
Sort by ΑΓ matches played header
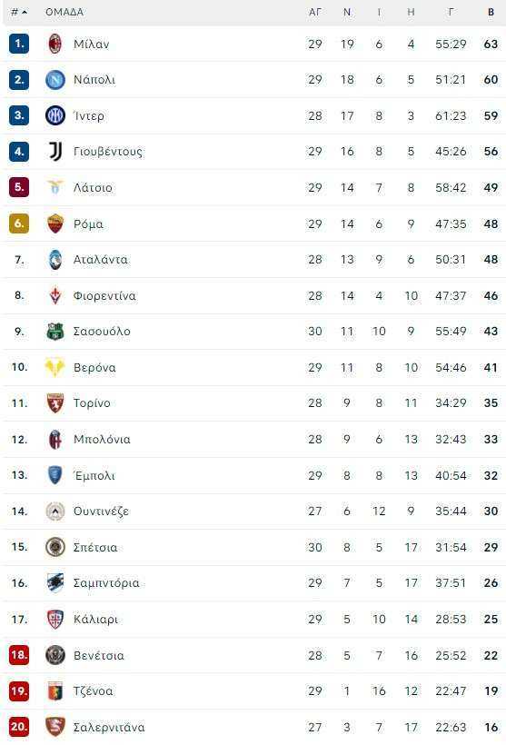[x=315, y=12]
